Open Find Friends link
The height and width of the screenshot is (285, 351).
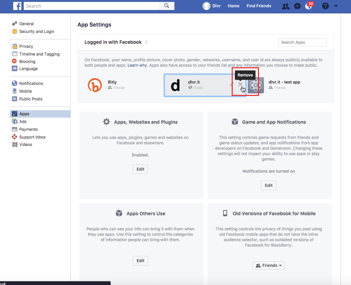(x=259, y=6)
